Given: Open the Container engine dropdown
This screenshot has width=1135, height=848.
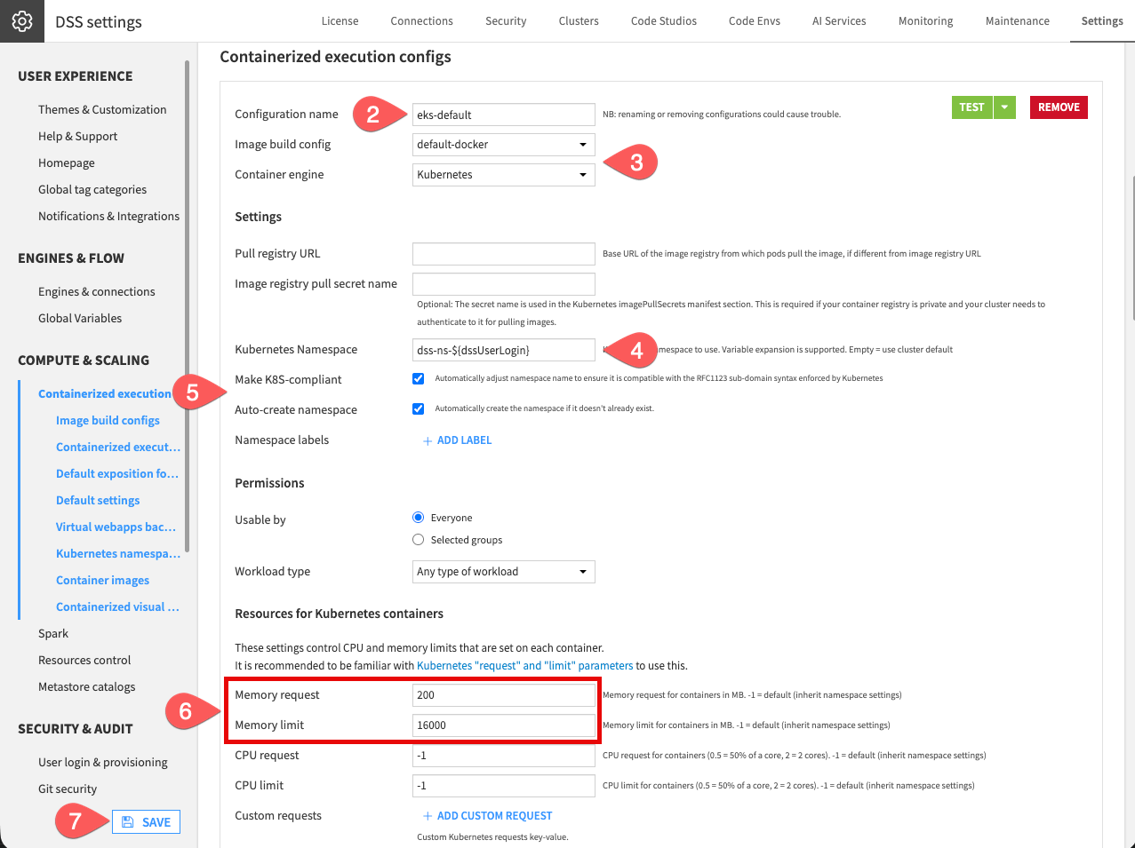Looking at the screenshot, I should coord(503,175).
